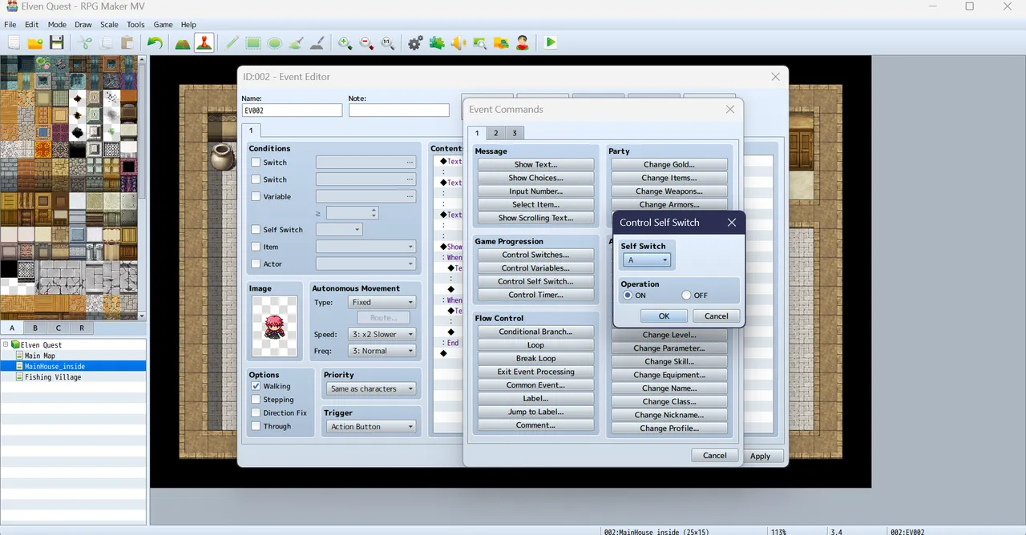Check the Direction Fix option
The height and width of the screenshot is (535, 1026).
point(256,413)
